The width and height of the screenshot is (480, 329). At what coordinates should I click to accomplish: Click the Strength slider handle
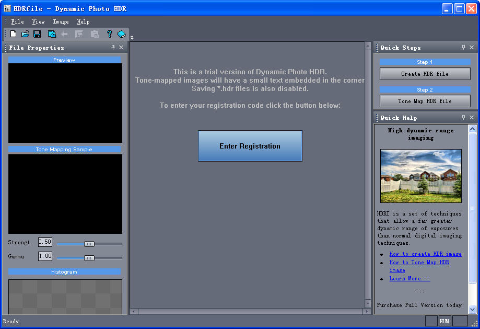[89, 244]
